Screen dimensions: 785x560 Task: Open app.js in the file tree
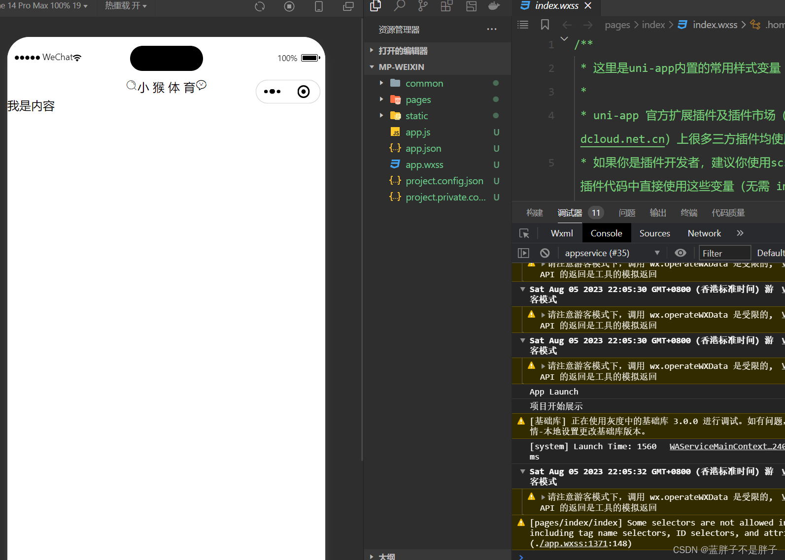click(x=418, y=132)
